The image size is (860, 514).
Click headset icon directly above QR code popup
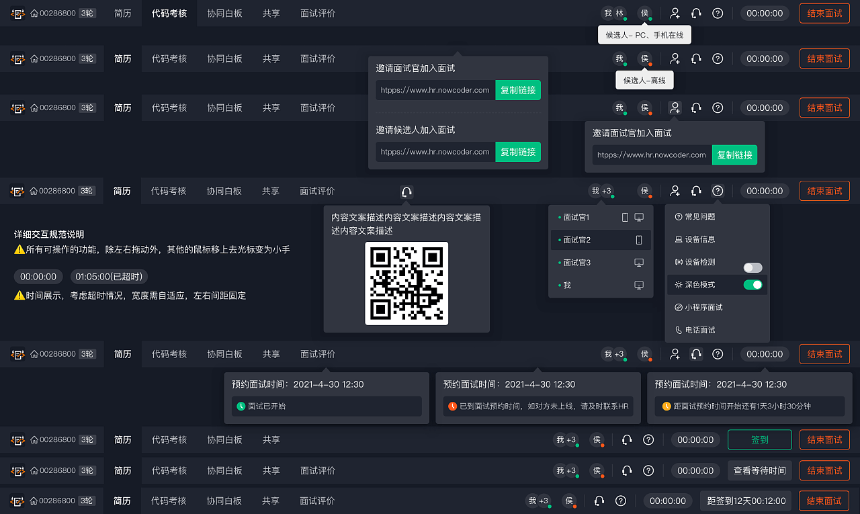[x=406, y=191]
